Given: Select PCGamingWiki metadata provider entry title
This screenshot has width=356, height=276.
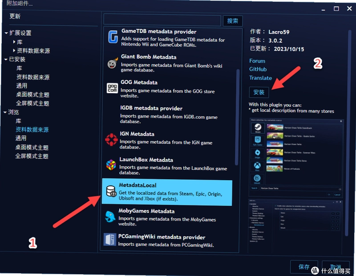Looking at the screenshot, I should (x=162, y=237).
